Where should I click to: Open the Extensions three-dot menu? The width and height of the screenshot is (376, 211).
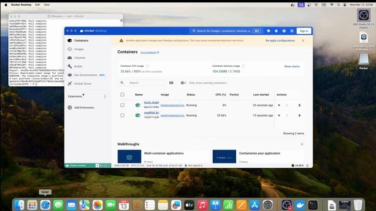105,97
